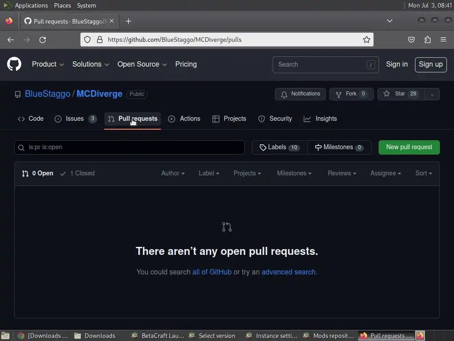Screen dimensions: 454x341
Task: Open the Actions tab
Action: tap(184, 119)
